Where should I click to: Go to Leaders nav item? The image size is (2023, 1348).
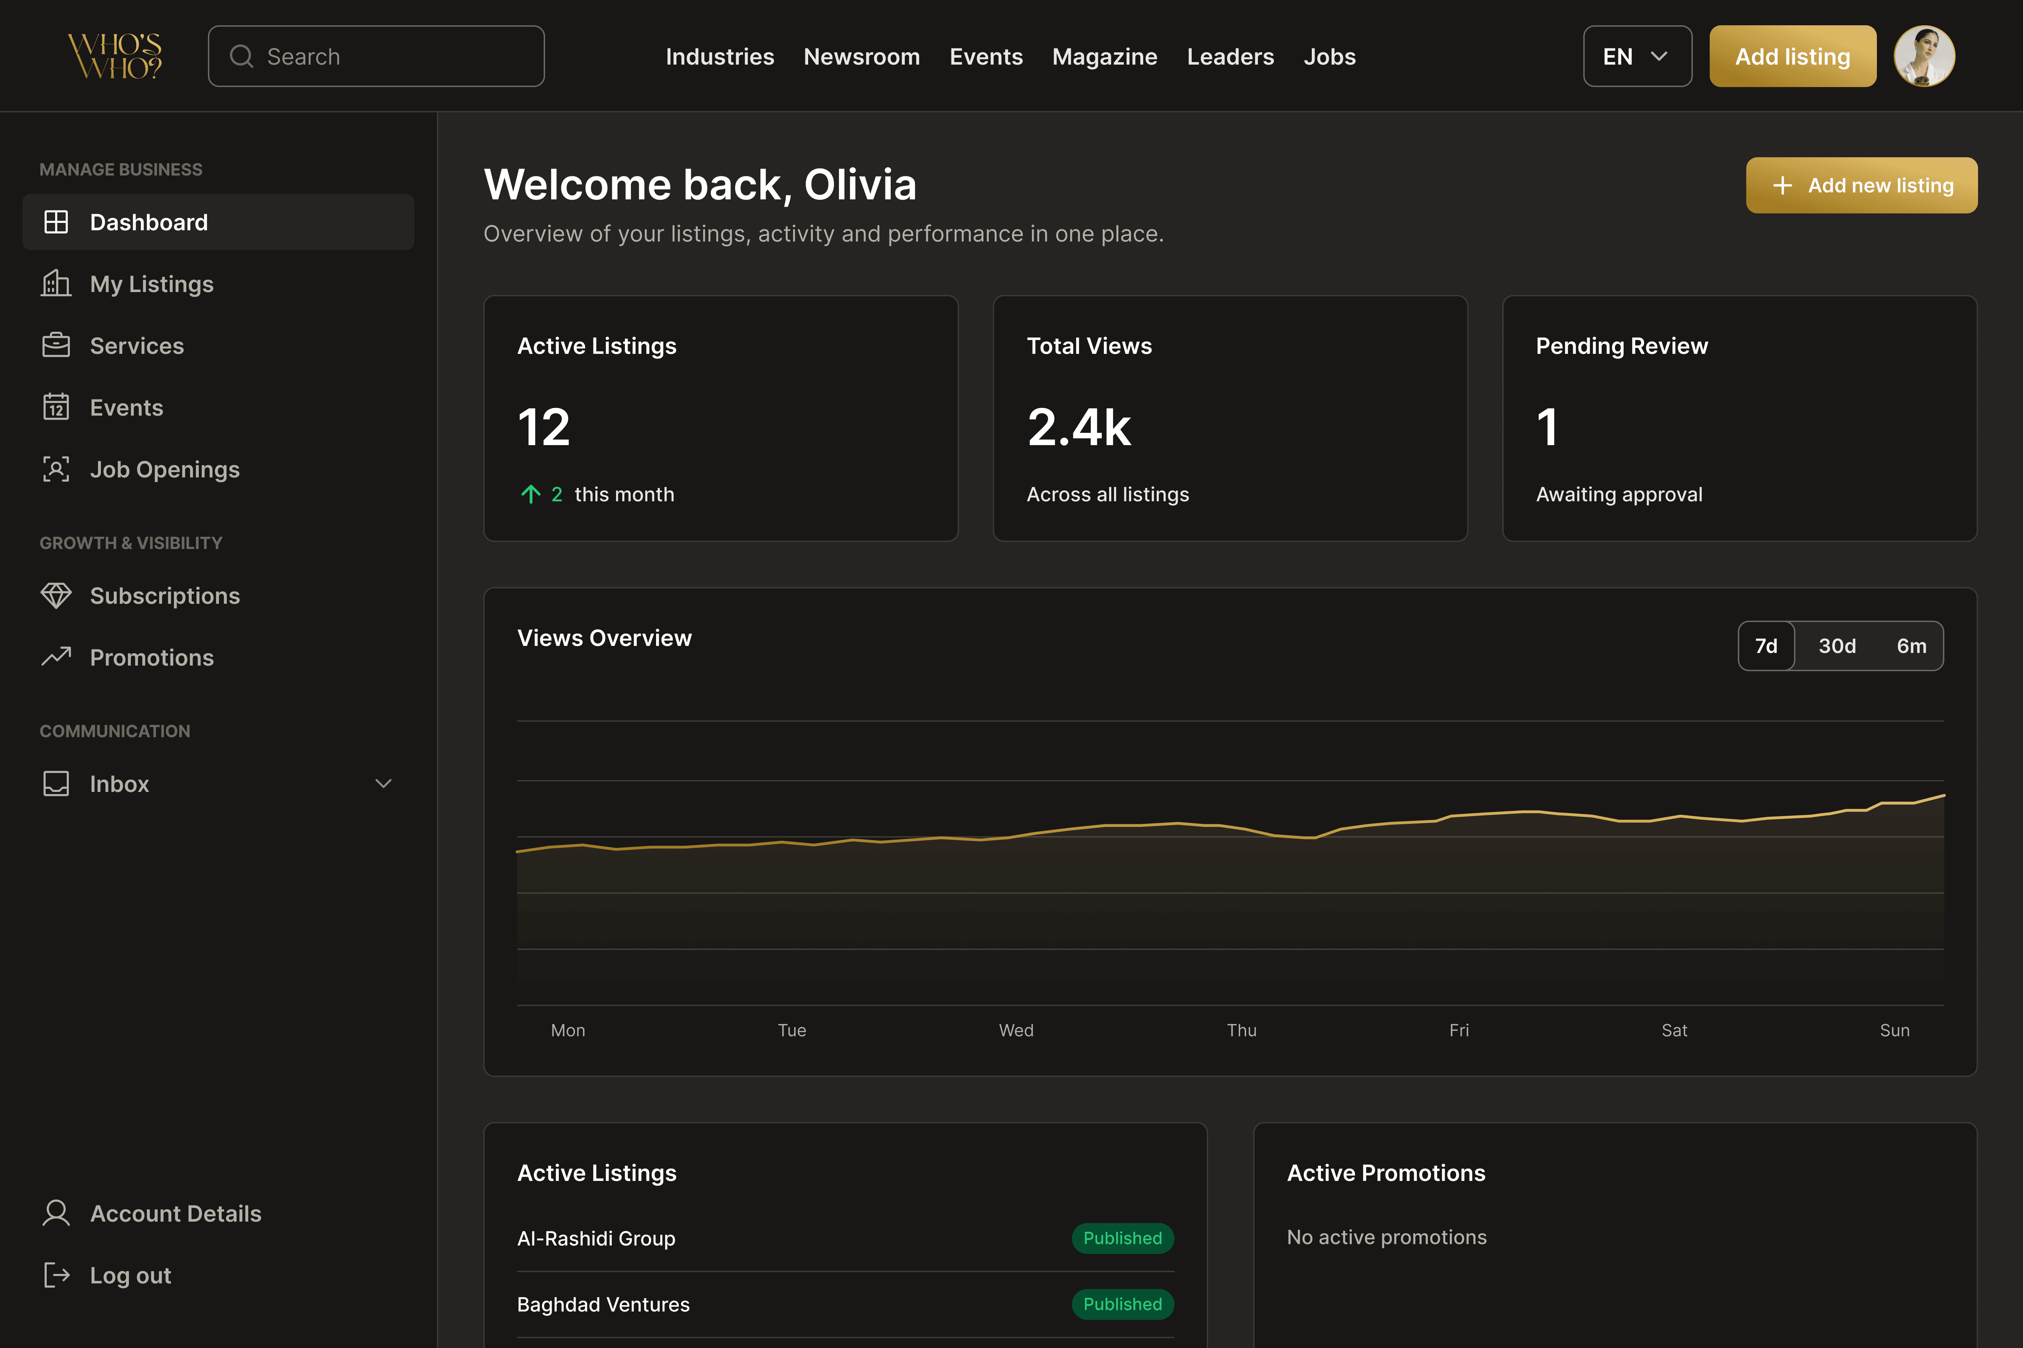pyautogui.click(x=1230, y=57)
